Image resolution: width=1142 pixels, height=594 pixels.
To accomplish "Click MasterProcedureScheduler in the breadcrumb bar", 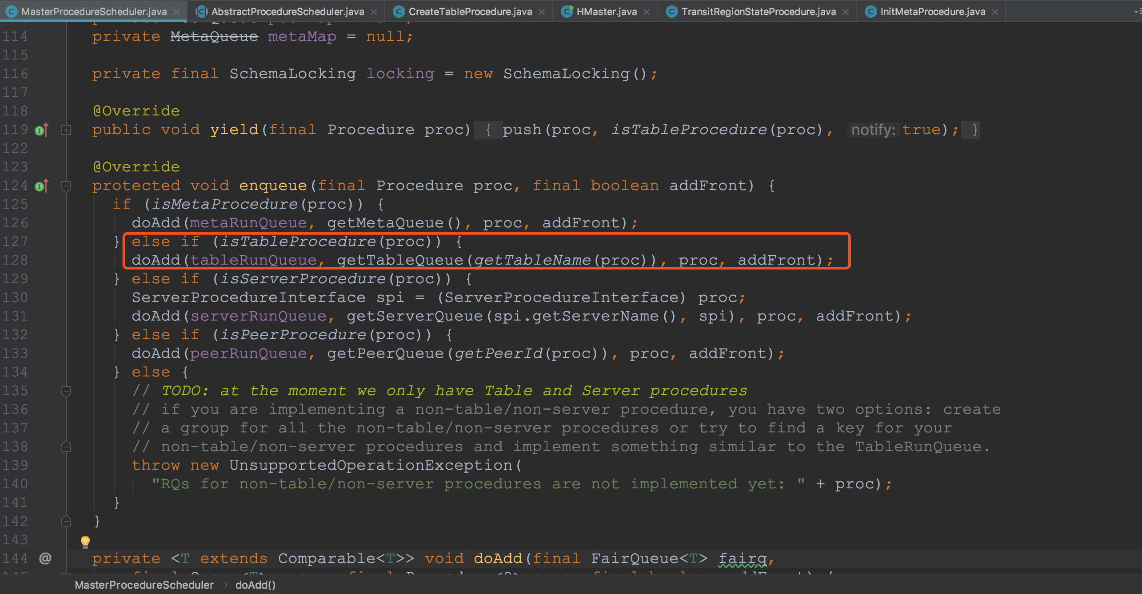I will pos(144,585).
